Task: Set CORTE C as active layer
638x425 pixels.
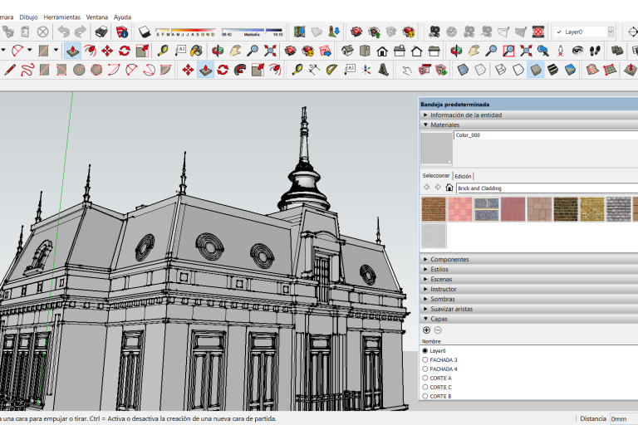Action: pos(425,387)
